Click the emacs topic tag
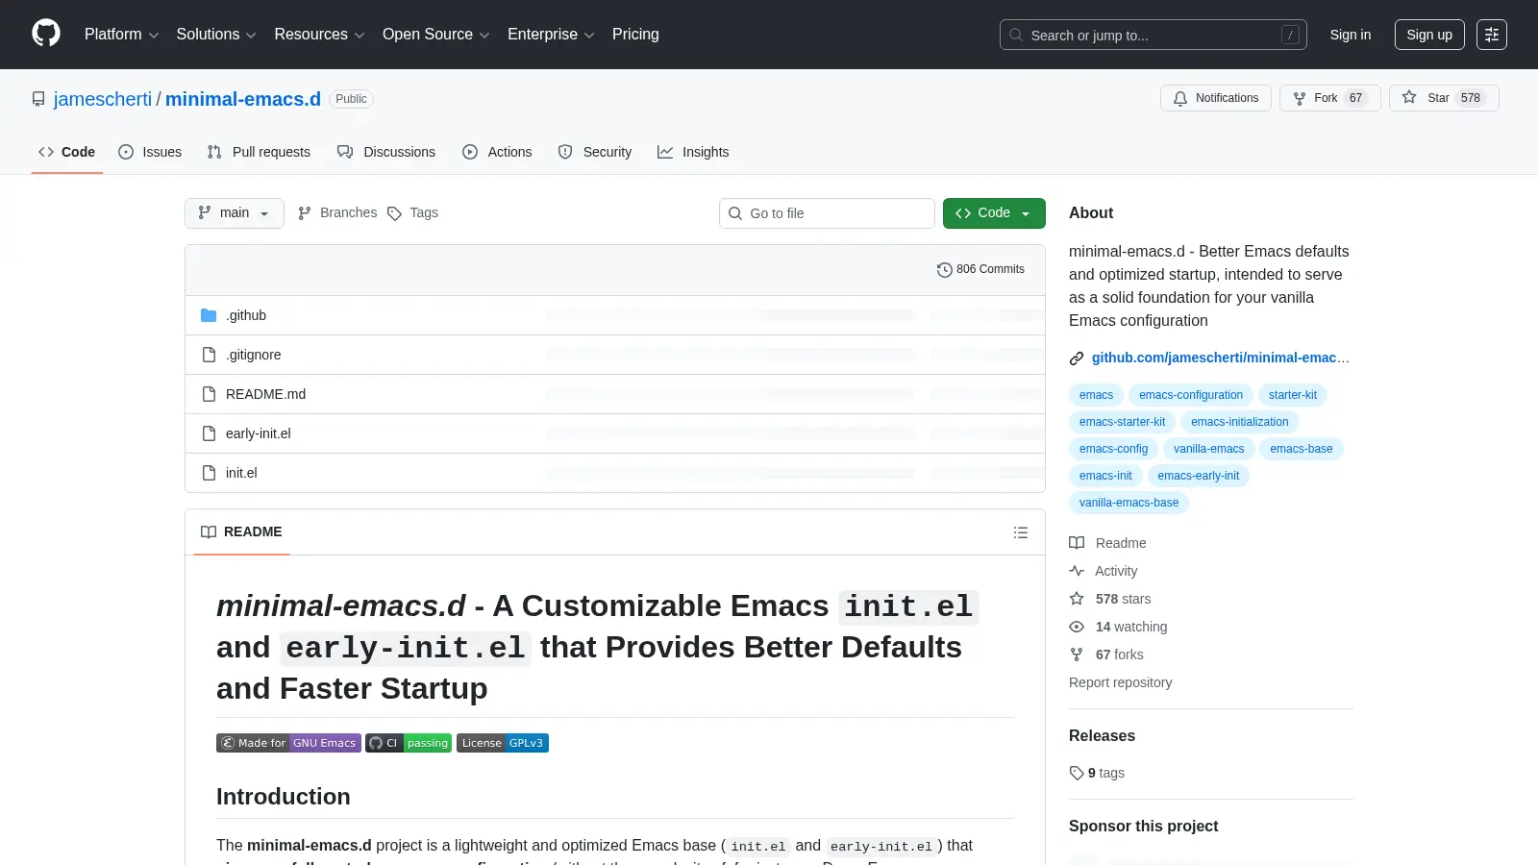The height and width of the screenshot is (865, 1538). (1096, 395)
